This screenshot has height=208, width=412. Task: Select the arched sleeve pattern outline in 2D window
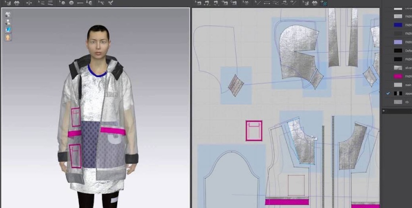click(x=231, y=179)
